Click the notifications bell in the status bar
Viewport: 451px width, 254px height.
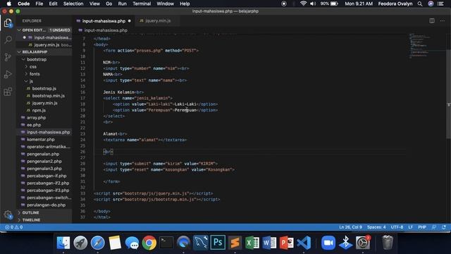click(x=444, y=227)
